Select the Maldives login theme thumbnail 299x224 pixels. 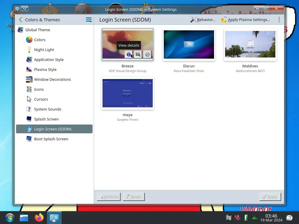tap(250, 44)
